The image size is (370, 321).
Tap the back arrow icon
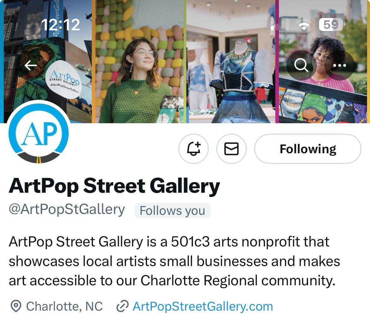(x=31, y=65)
